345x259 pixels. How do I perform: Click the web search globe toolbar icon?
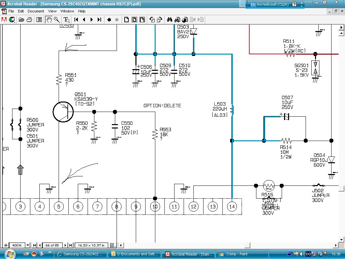click(12, 20)
